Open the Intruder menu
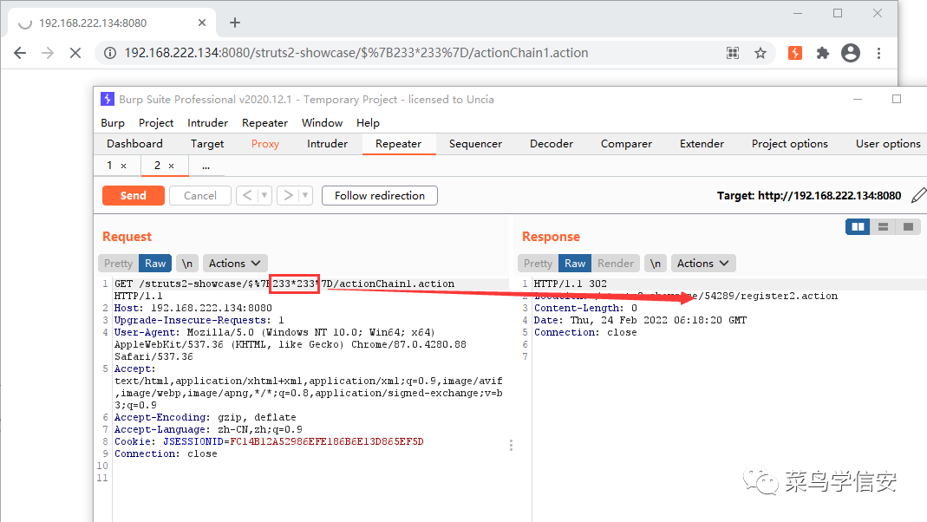This screenshot has width=927, height=522. point(207,123)
